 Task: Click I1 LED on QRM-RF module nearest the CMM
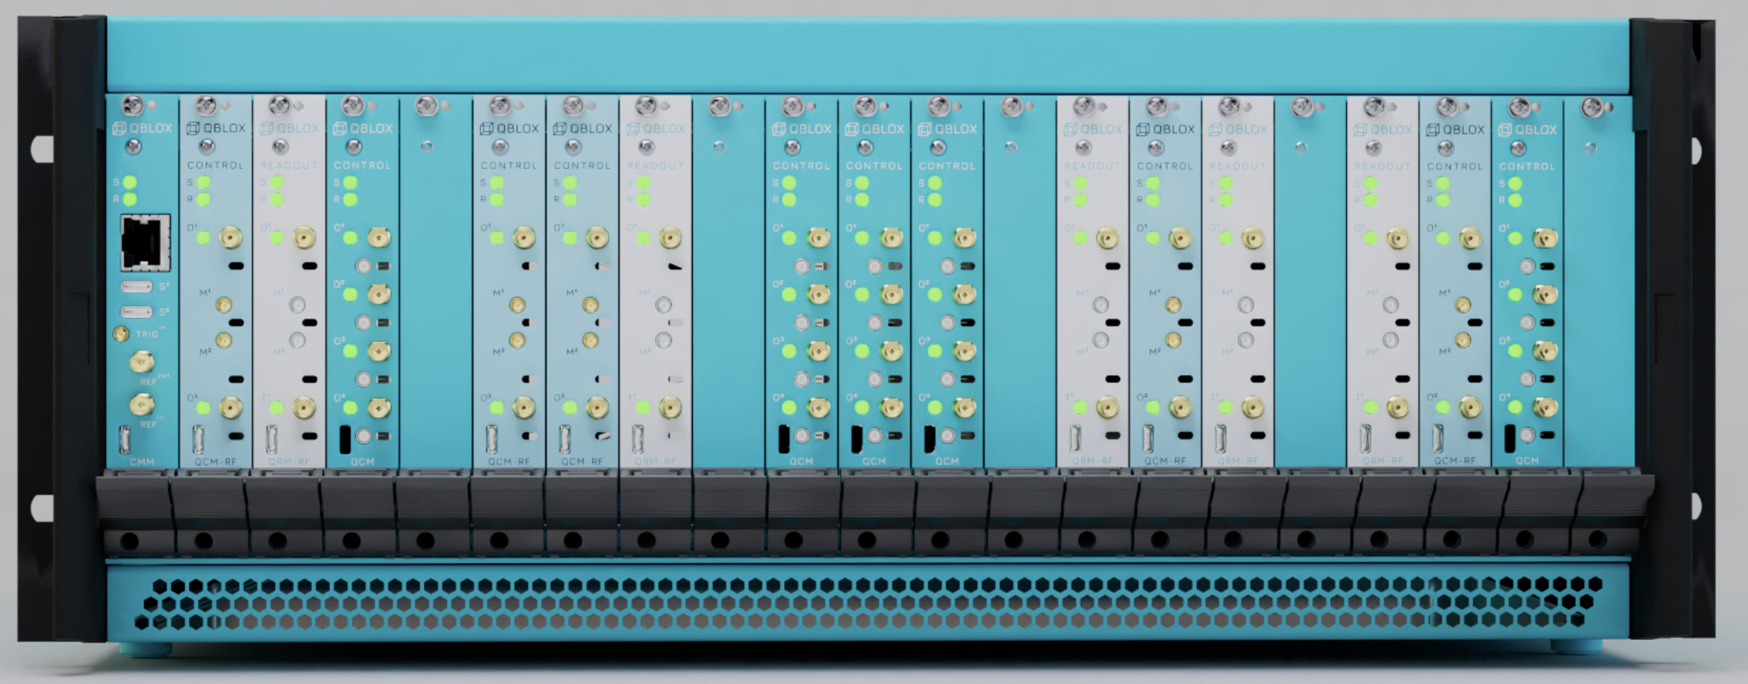click(x=276, y=407)
